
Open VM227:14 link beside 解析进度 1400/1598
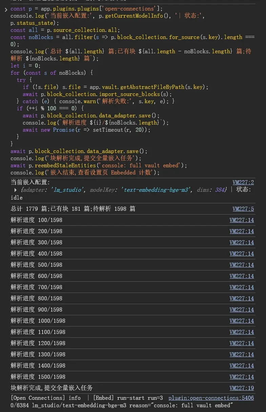click(242, 366)
